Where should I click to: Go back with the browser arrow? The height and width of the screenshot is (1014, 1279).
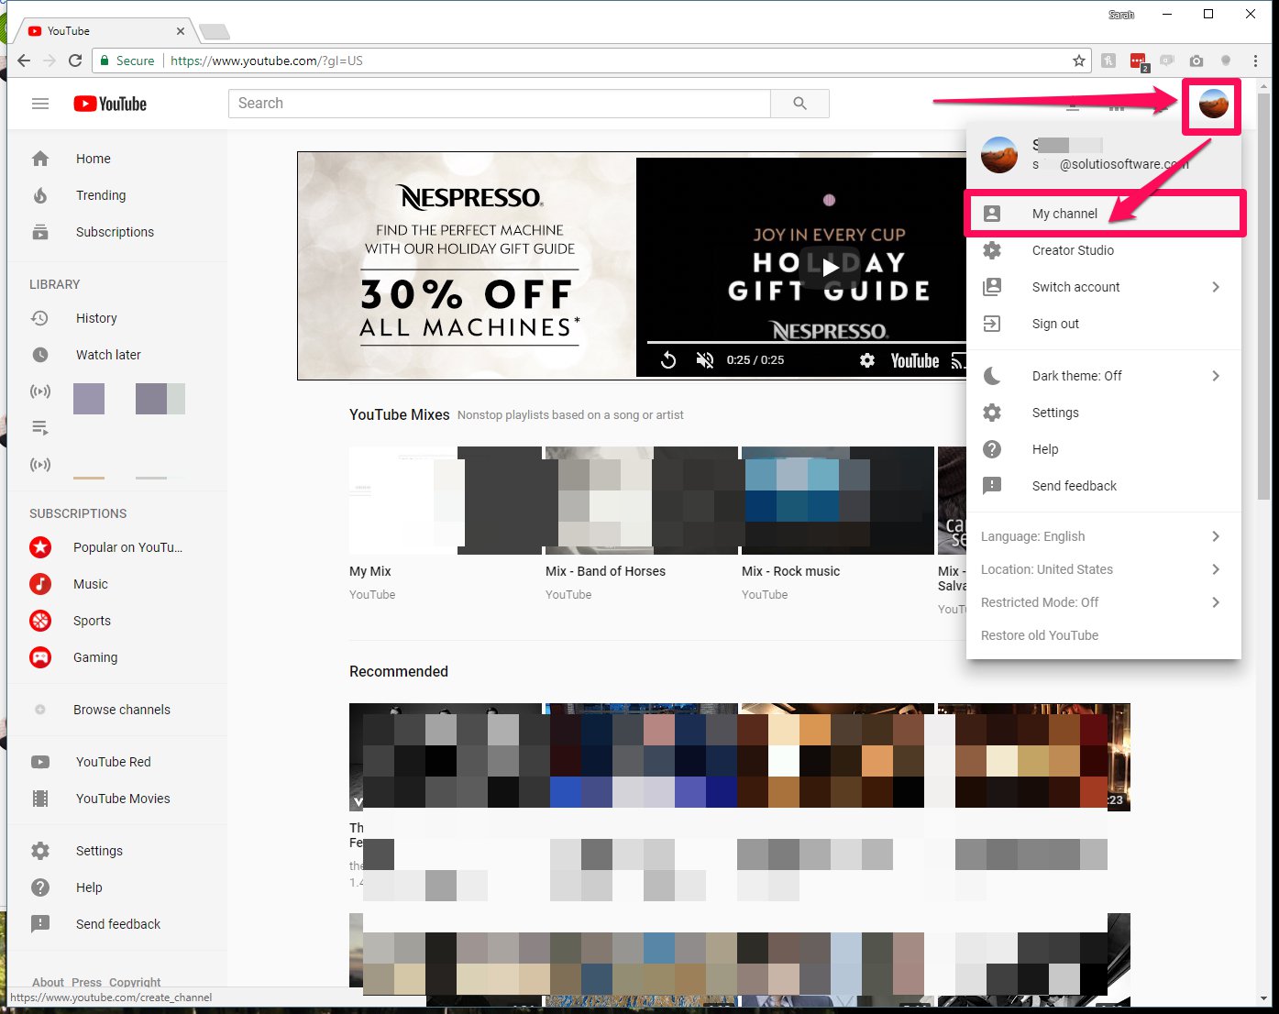pyautogui.click(x=24, y=61)
